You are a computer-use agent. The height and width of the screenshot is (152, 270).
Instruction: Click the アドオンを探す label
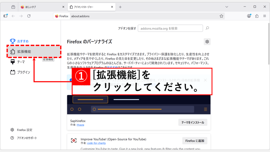[x=127, y=28]
